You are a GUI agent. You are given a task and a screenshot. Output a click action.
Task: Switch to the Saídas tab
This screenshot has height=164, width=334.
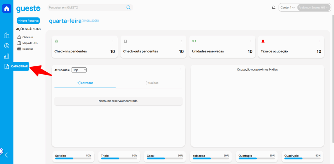[152, 83]
